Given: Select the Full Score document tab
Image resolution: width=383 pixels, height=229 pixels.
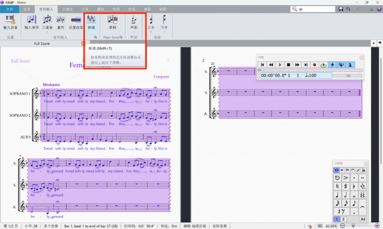Looking at the screenshot, I should pos(42,43).
